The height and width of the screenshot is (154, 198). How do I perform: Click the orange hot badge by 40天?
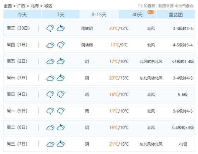(150, 13)
